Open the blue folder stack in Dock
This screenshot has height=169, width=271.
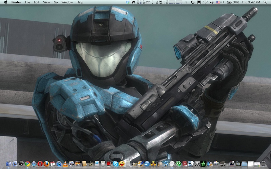pyautogui.click(x=244, y=164)
